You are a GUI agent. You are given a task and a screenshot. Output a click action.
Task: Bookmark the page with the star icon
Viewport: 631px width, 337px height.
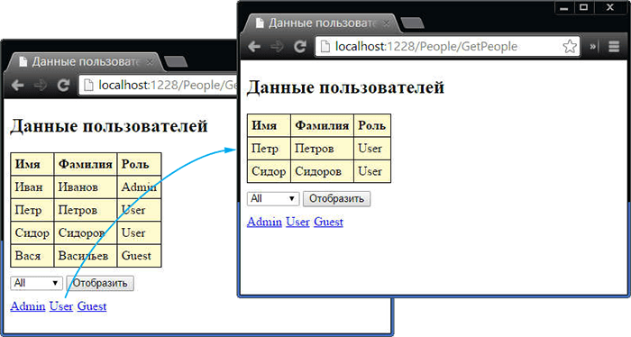tap(570, 47)
